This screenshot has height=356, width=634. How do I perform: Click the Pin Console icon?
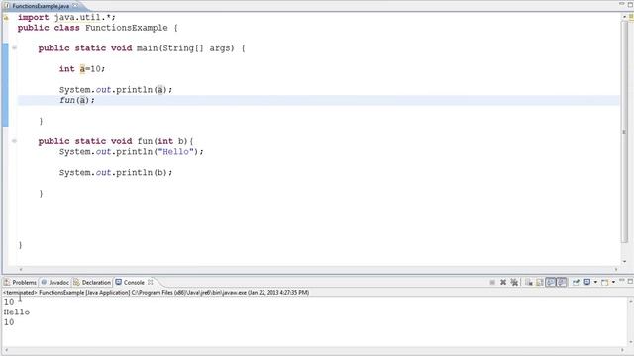pyautogui.click(x=576, y=282)
